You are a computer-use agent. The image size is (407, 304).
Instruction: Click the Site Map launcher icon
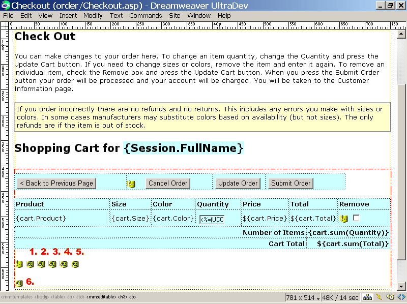(367, 297)
